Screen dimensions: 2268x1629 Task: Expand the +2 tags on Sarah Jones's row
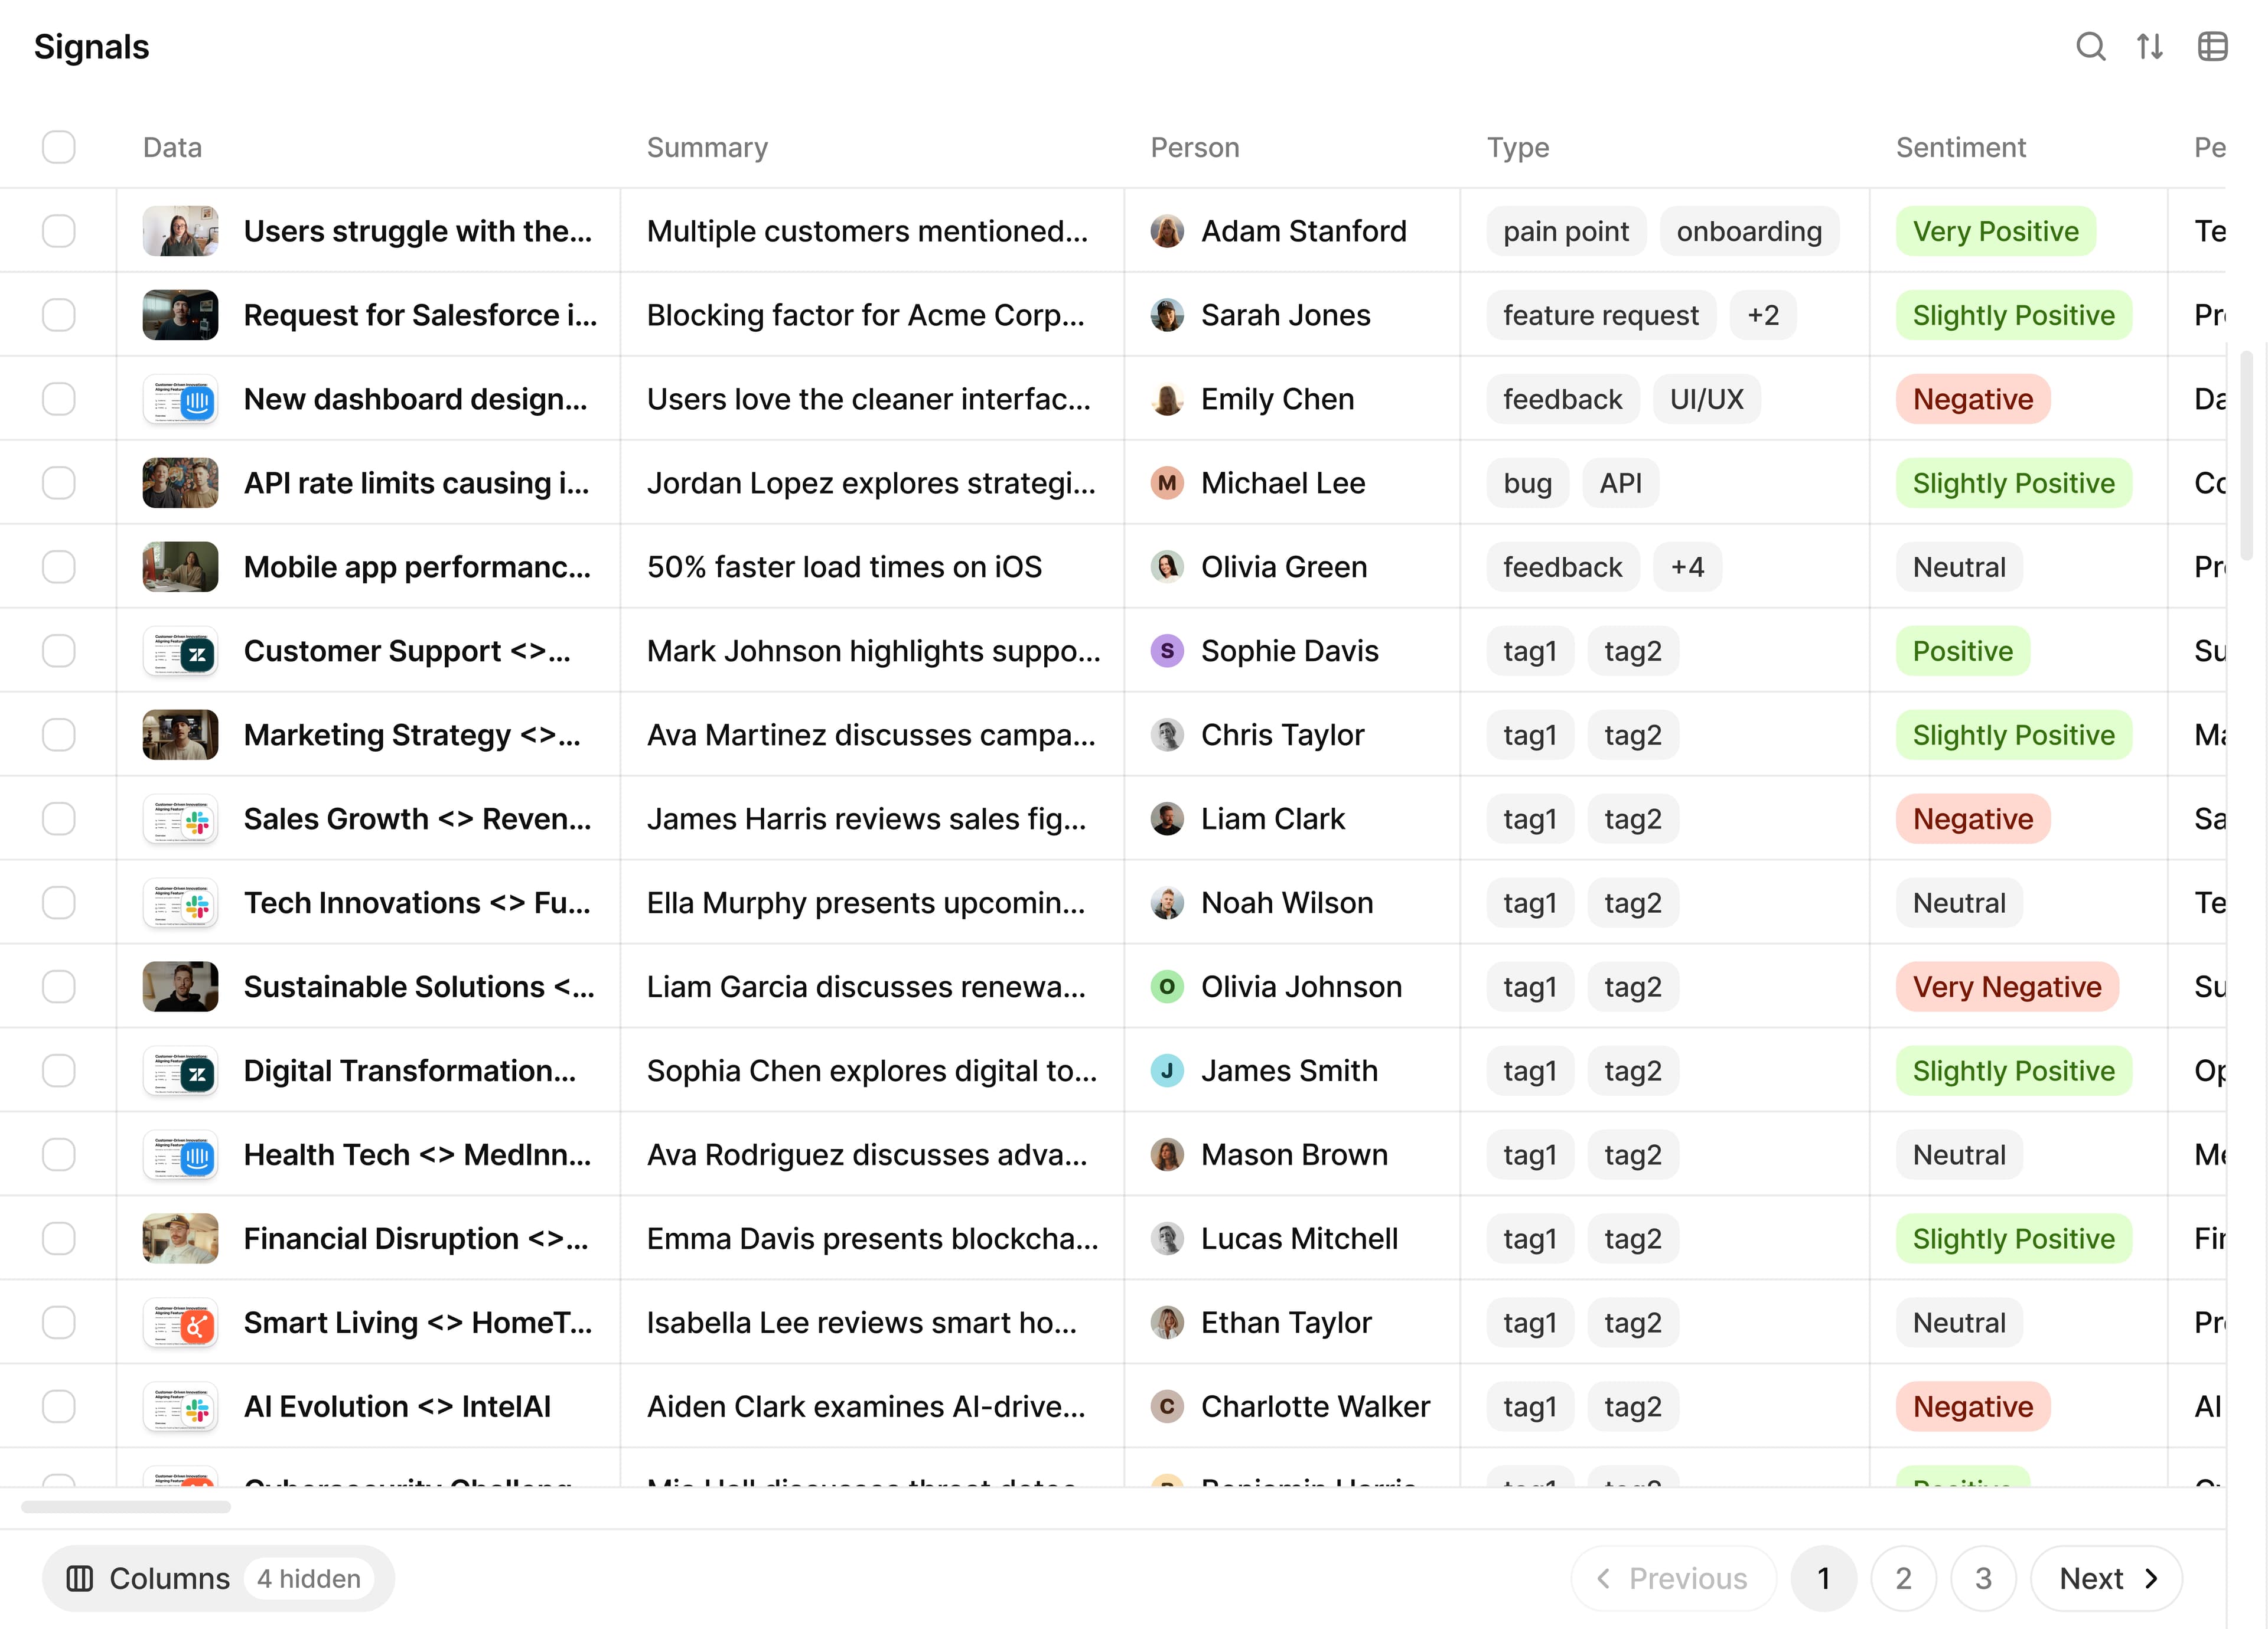(1763, 315)
